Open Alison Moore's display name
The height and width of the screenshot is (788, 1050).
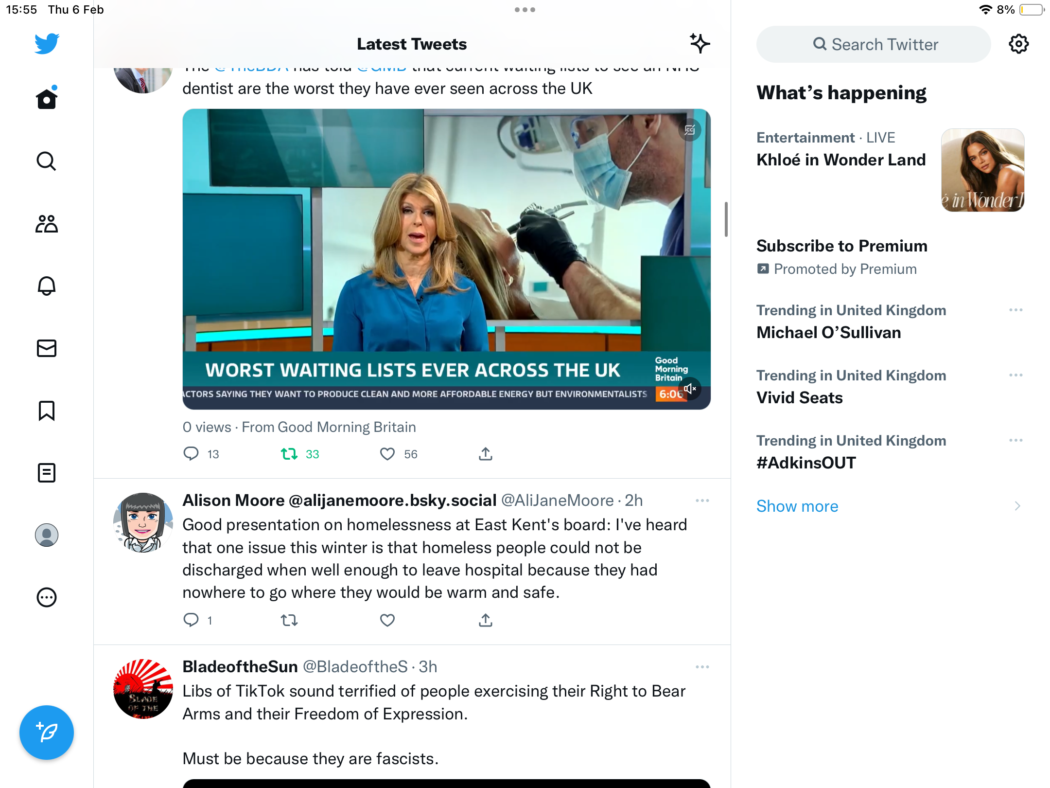(339, 501)
